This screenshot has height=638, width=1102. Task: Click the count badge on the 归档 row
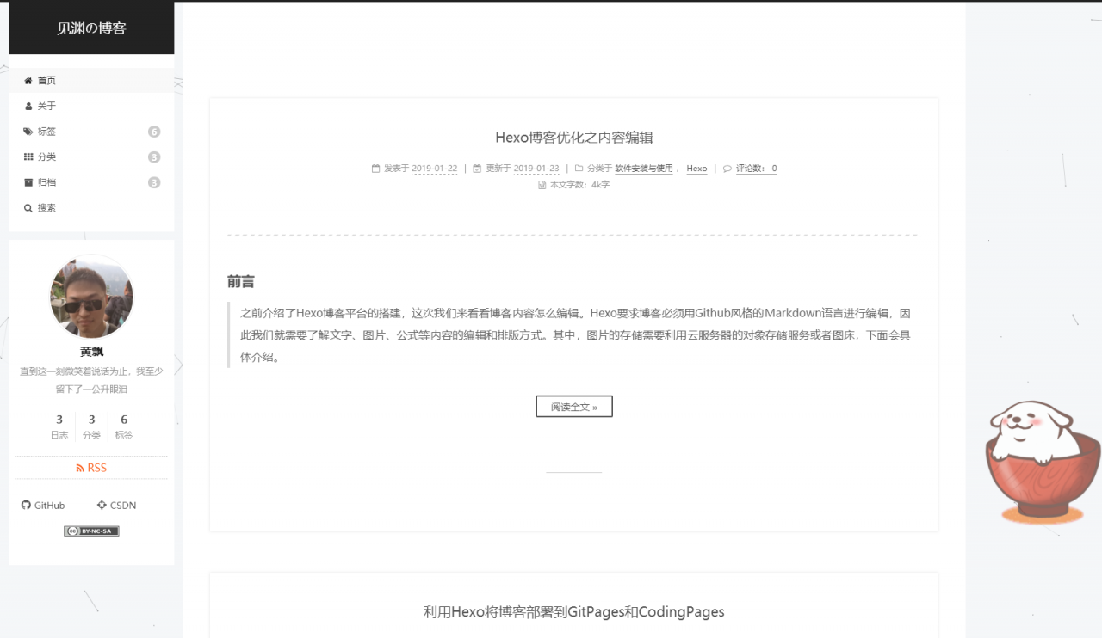coord(154,182)
